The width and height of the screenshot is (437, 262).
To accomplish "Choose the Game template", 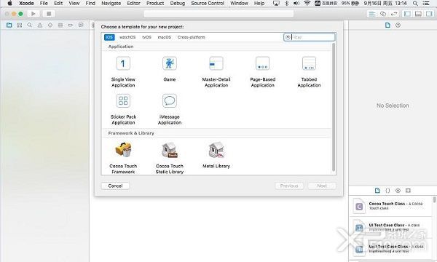I will point(170,69).
